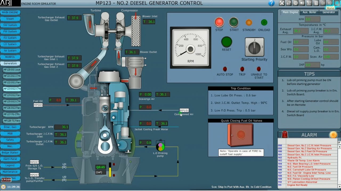This screenshot has width=341, height=191.
Task: Open the document report icon
Action: (316, 3)
